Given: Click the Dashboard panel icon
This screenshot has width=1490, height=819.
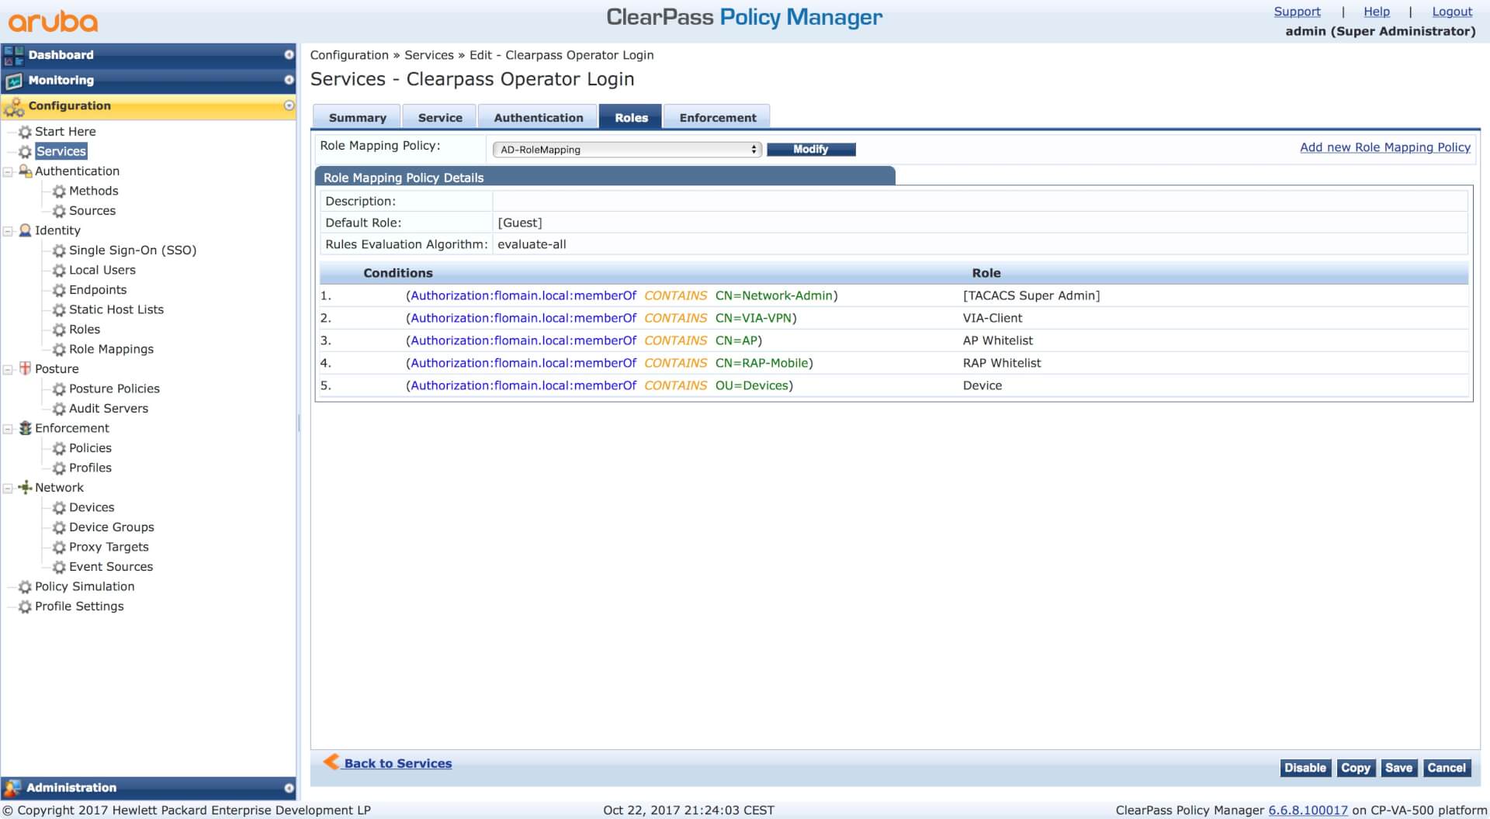Looking at the screenshot, I should 13,55.
